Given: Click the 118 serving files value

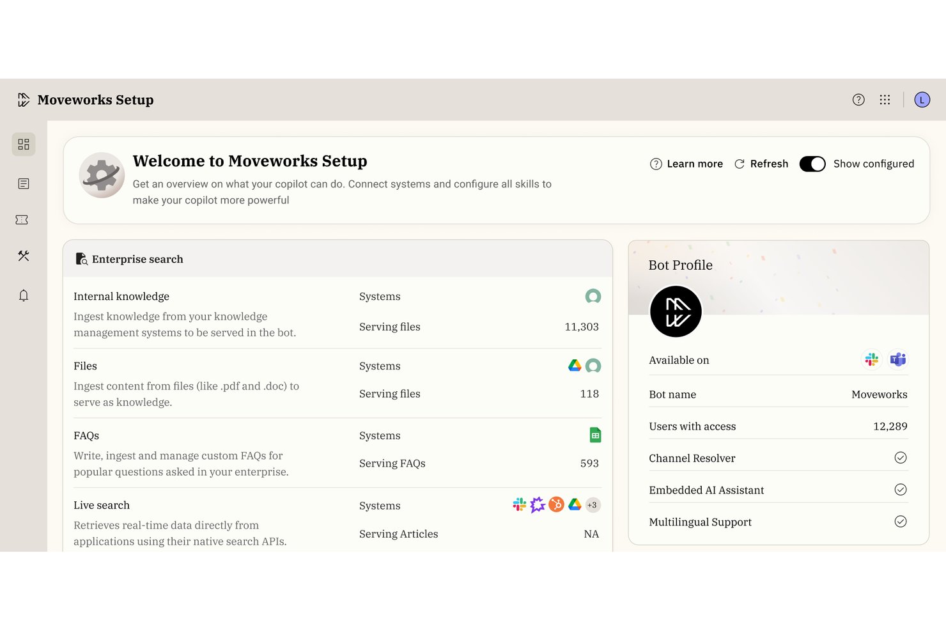Looking at the screenshot, I should [589, 394].
